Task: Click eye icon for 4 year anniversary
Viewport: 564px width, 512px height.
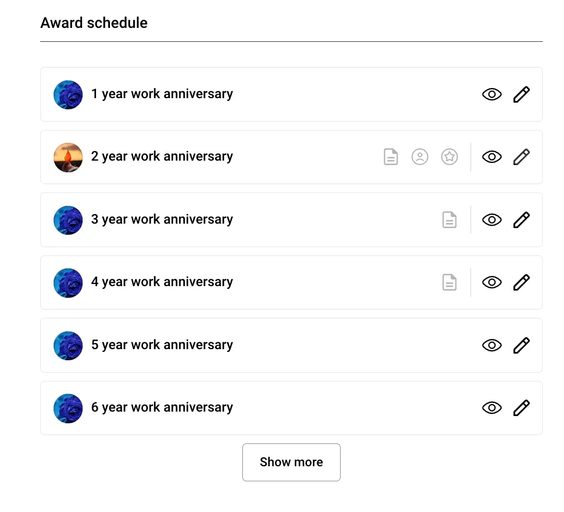Action: pyautogui.click(x=491, y=282)
